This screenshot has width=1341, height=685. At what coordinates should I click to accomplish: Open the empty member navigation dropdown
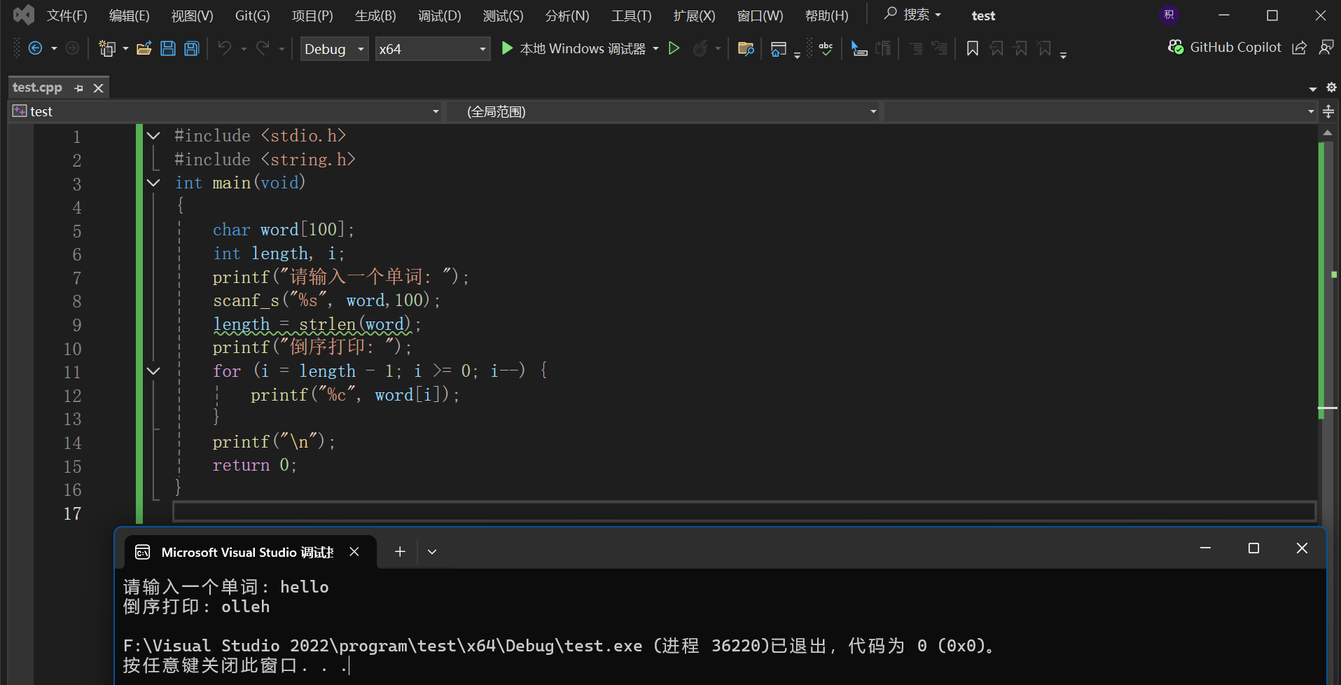1101,111
